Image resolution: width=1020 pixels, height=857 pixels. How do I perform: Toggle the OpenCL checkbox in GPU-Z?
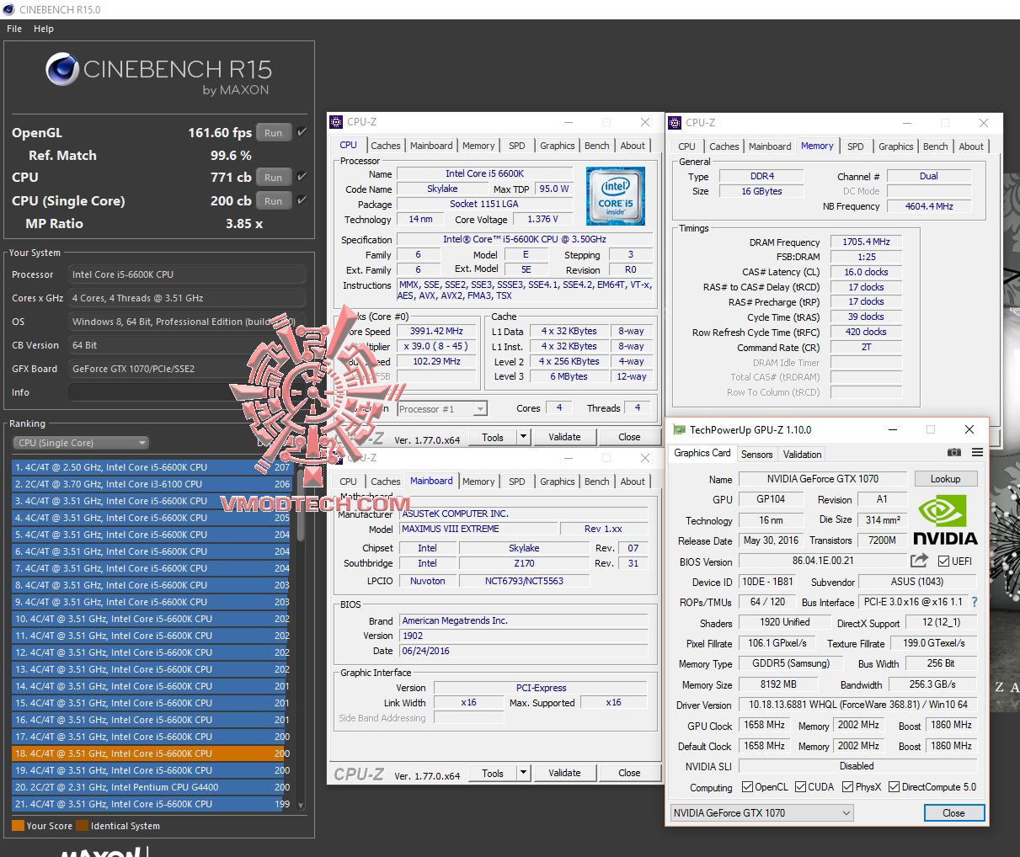747,786
